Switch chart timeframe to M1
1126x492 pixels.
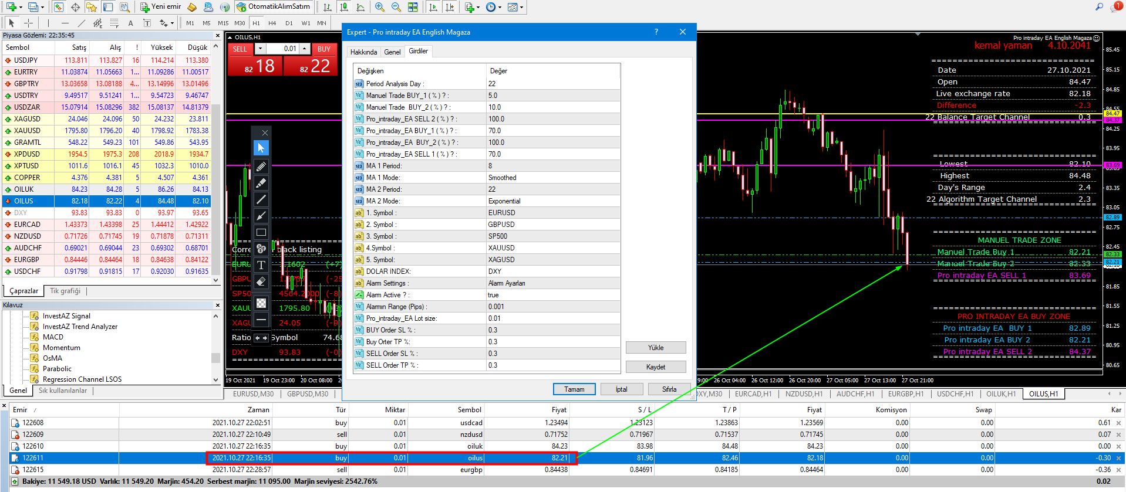pos(190,23)
